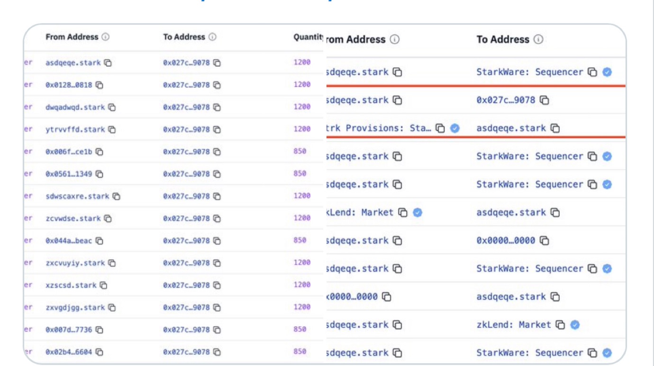Image resolution: width=654 pixels, height=366 pixels.
Task: Click copy icon next to 0x0561…1349
Action: click(100, 174)
